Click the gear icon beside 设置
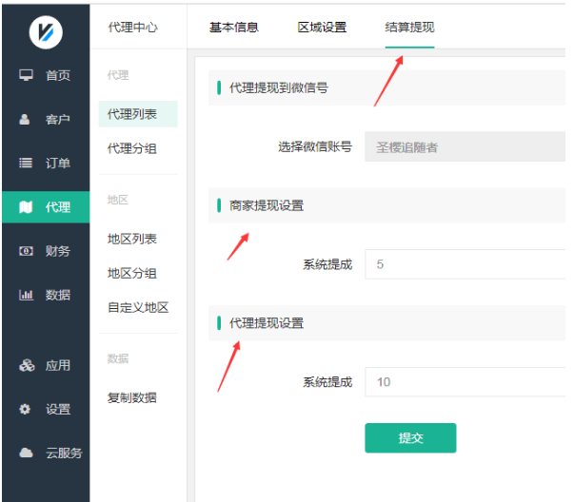Image resolution: width=574 pixels, height=502 pixels. coord(25,409)
